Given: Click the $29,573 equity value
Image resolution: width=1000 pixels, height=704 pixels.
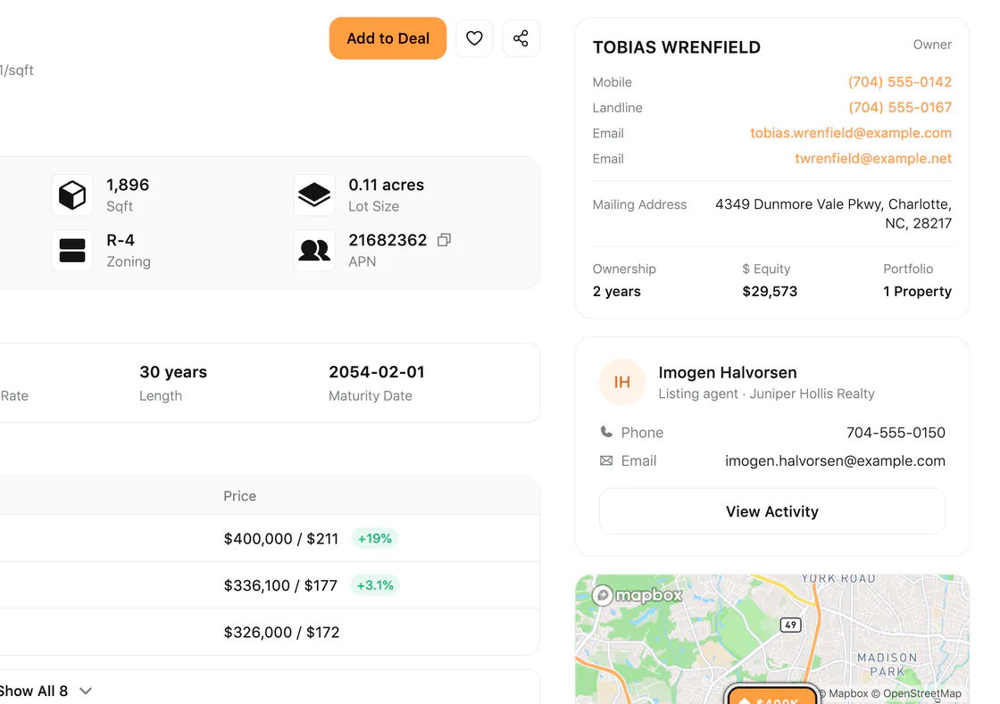Looking at the screenshot, I should coord(769,291).
